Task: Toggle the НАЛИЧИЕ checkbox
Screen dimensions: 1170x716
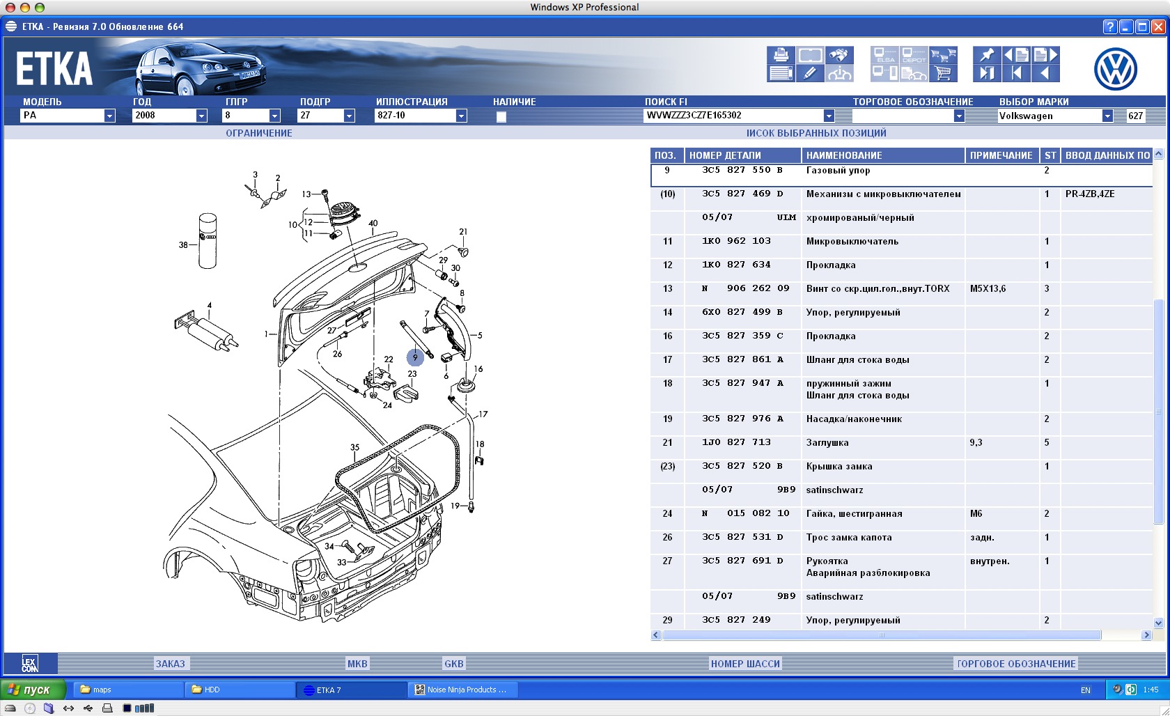Action: pos(501,116)
